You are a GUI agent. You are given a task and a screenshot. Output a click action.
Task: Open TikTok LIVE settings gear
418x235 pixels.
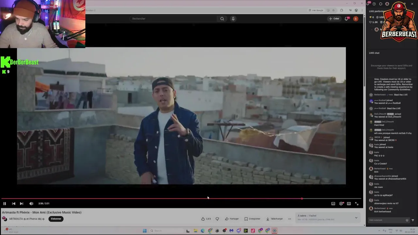[x=381, y=4]
